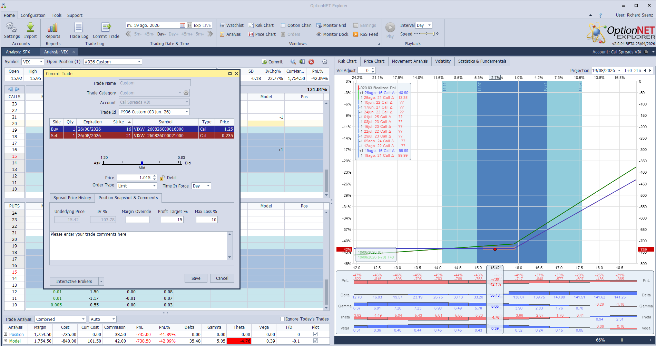Open the Trade Id dropdown
This screenshot has height=346, width=656.
coord(187,112)
